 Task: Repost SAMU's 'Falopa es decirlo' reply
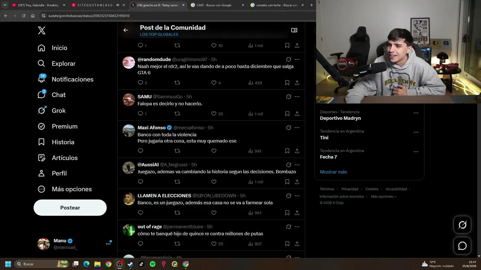pyautogui.click(x=177, y=114)
